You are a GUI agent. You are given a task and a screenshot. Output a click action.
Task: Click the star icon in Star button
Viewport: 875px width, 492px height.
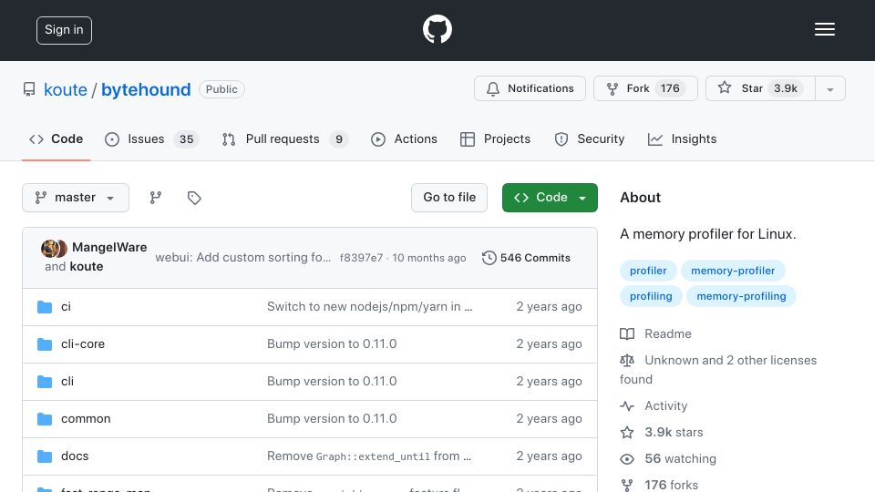point(725,87)
